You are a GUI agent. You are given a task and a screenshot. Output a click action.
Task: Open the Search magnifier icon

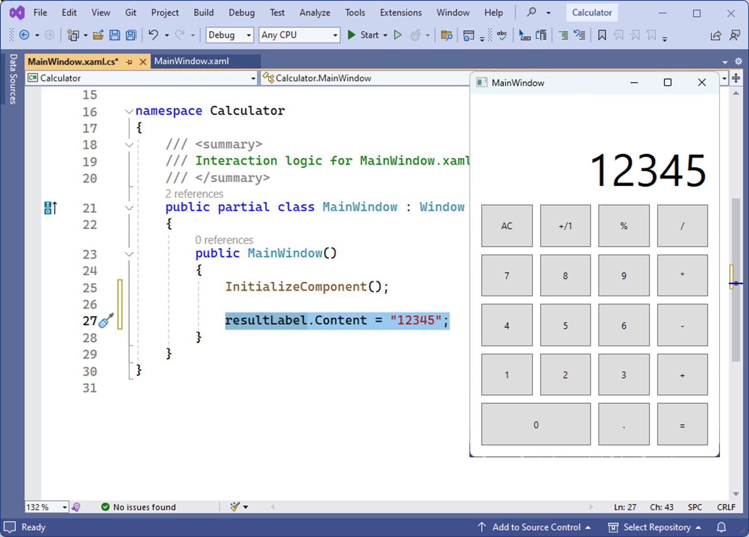point(531,12)
